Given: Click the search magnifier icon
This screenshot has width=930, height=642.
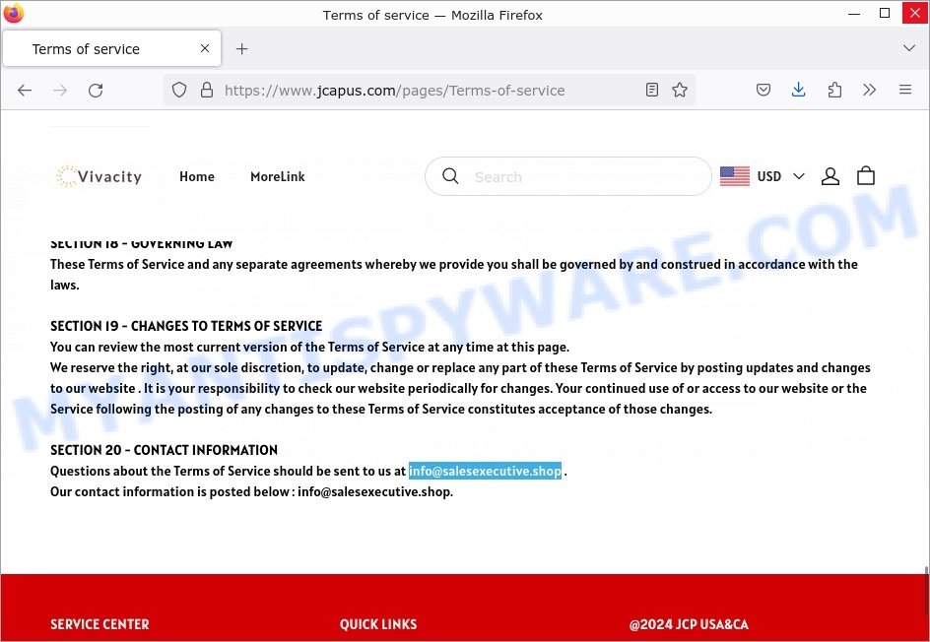Looking at the screenshot, I should pyautogui.click(x=450, y=176).
